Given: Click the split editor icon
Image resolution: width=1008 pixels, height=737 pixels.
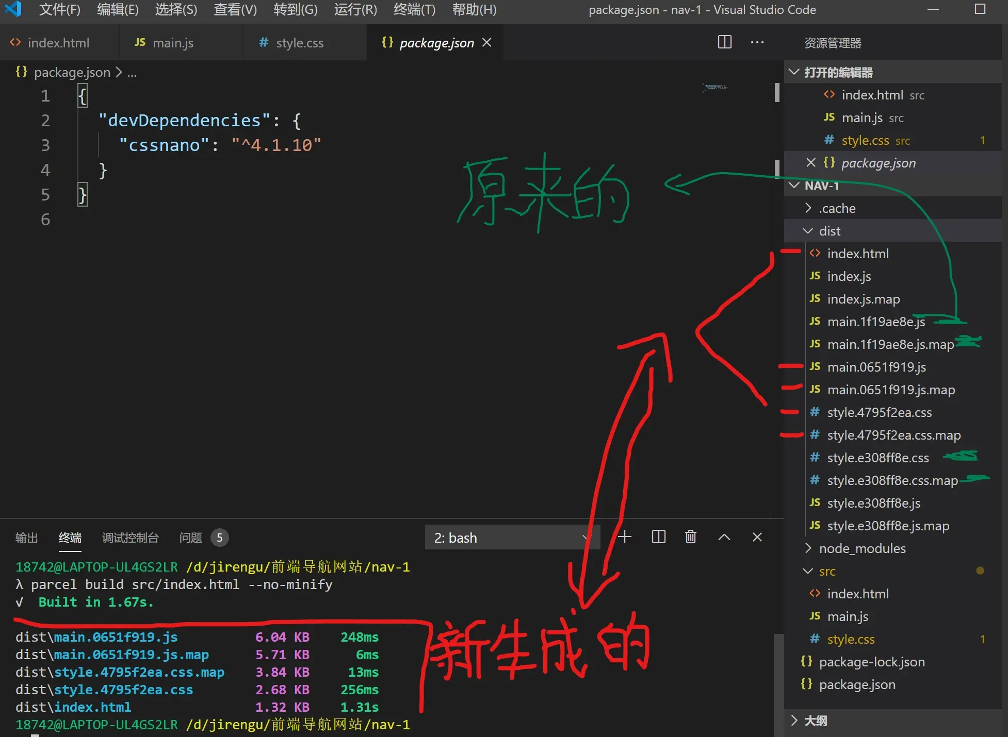Looking at the screenshot, I should (x=724, y=42).
